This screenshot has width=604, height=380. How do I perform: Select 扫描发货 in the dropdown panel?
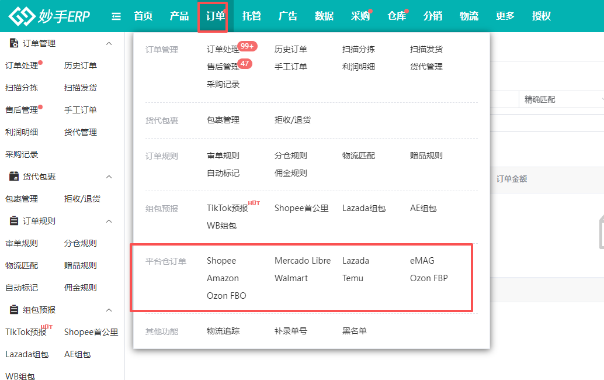pos(426,49)
